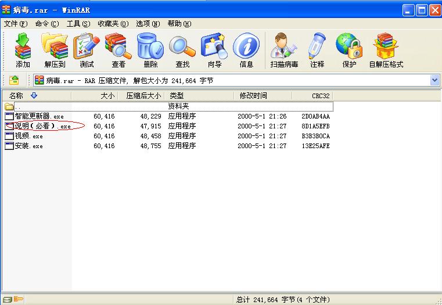Viewport: 442px width, 305px height.
Task: Click compressed size 48,458
Action: coord(151,136)
